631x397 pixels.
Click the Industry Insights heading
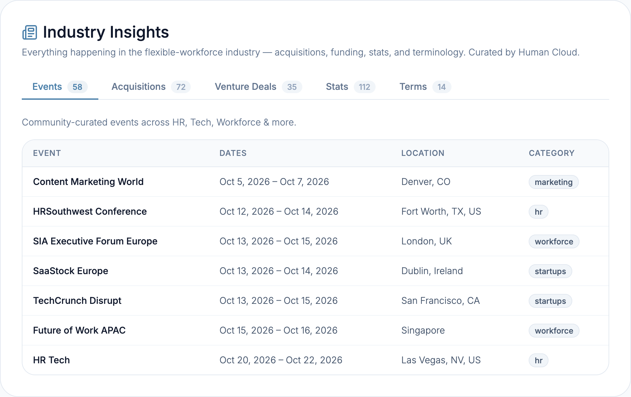tap(106, 32)
